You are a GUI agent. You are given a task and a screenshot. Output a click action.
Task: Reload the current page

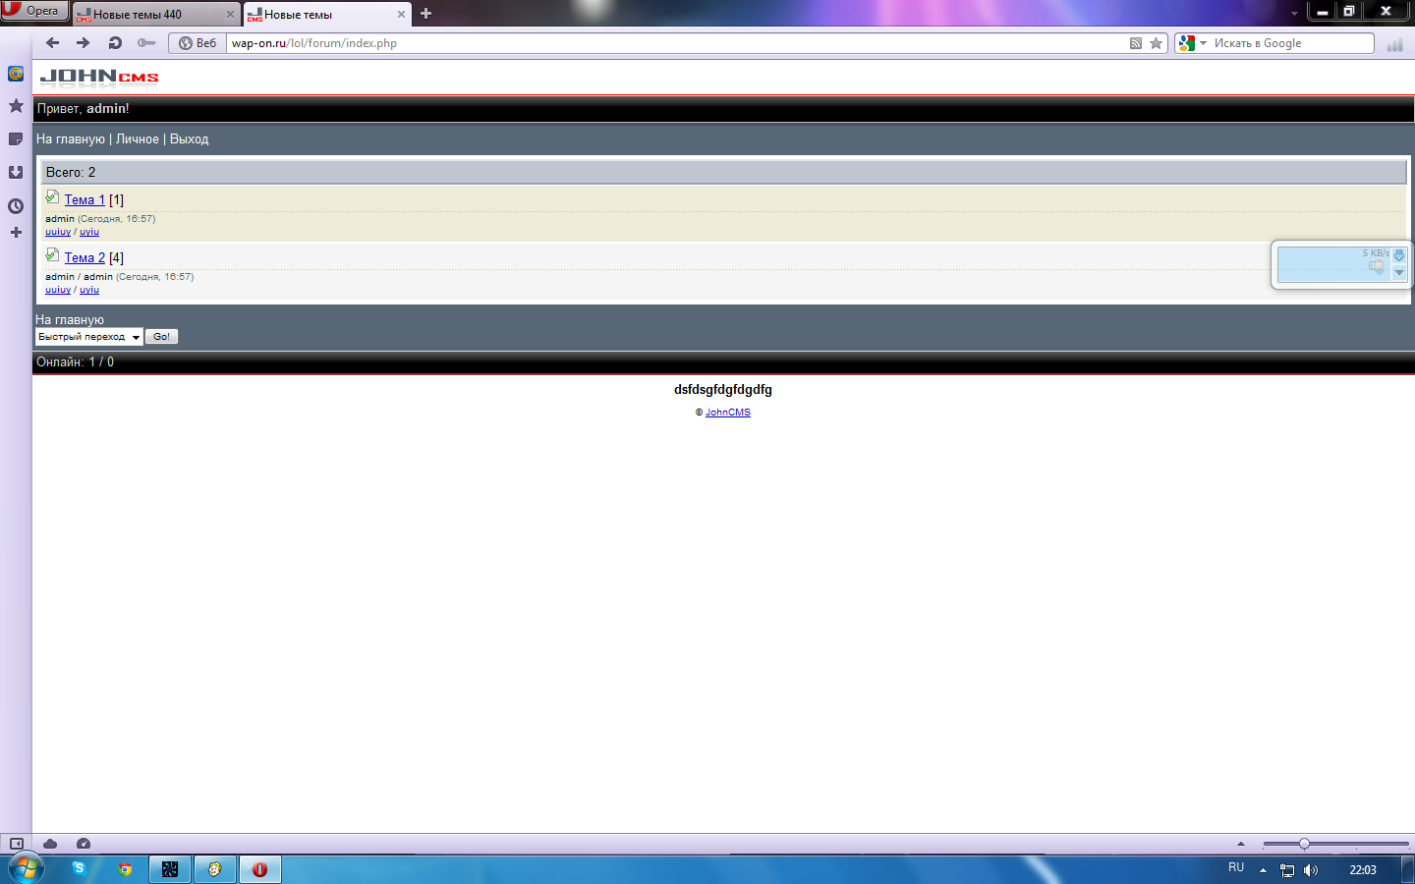click(x=115, y=43)
